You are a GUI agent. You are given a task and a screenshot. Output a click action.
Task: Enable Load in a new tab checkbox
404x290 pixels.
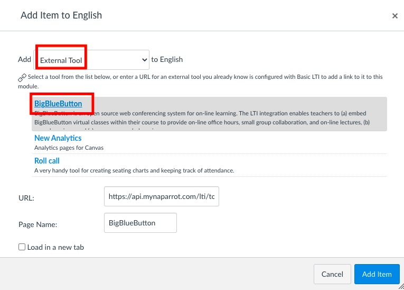(x=22, y=247)
